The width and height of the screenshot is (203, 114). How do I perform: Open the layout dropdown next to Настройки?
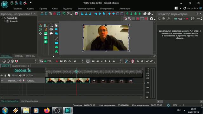[x=180, y=8]
